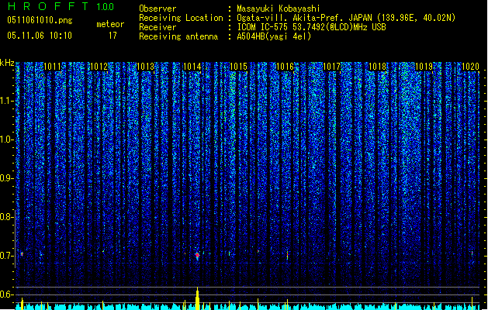Click the meteor count value 17
This screenshot has height=310, width=488.
[112, 36]
